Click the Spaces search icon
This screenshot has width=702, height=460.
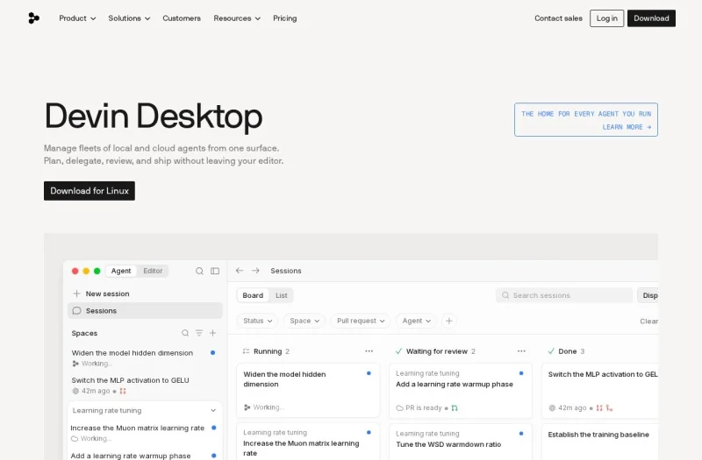(x=185, y=333)
